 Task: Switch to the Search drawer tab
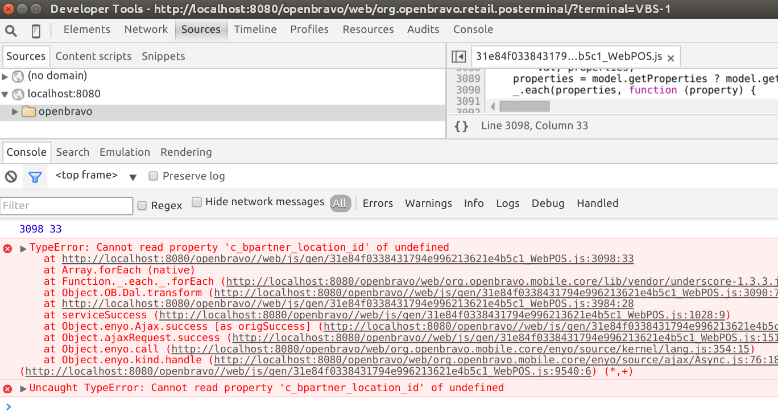click(x=73, y=152)
